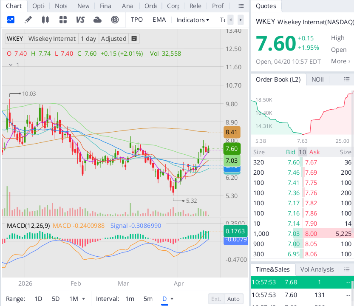Image resolution: width=354 pixels, height=306 pixels.
Task: Open the Order Book panel menu icon
Action: point(347,79)
